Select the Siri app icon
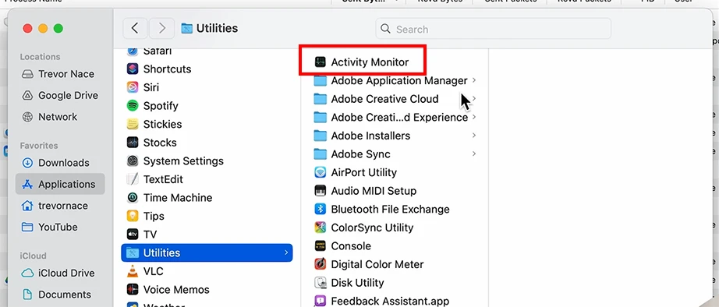719x307 pixels. 133,87
